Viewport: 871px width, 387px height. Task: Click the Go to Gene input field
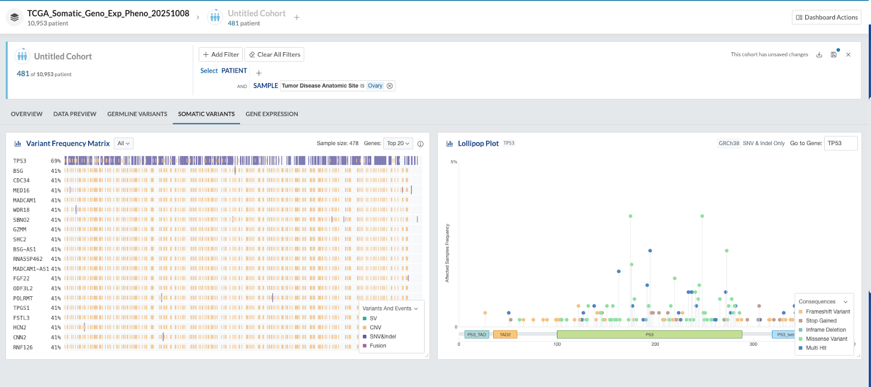coord(841,143)
